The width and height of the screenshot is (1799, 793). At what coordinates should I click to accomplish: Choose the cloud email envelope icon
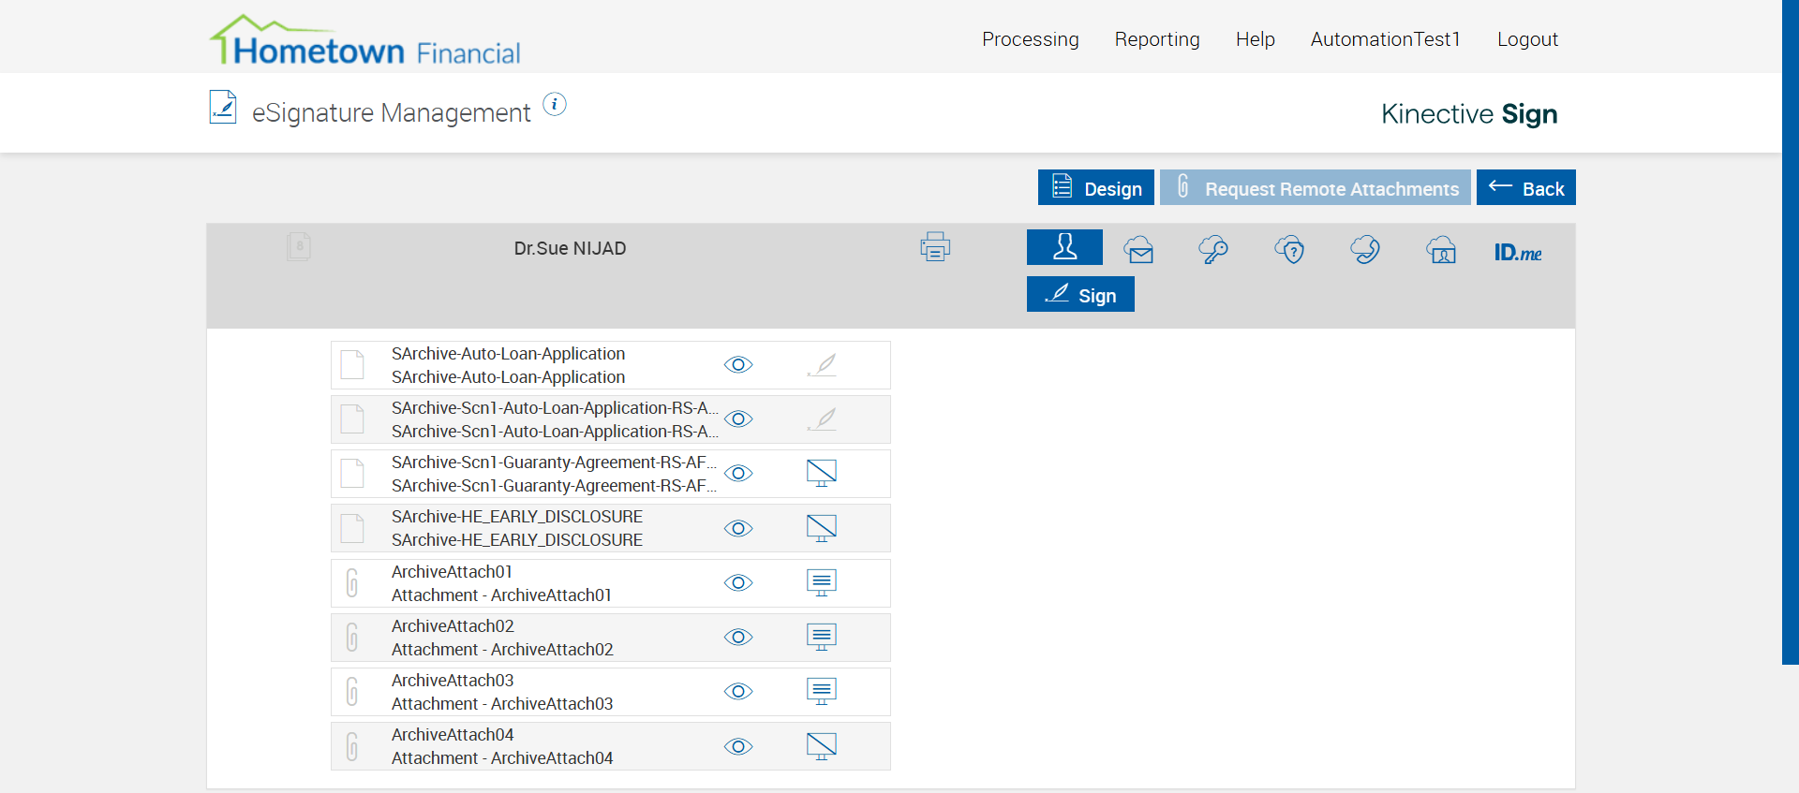(1139, 250)
